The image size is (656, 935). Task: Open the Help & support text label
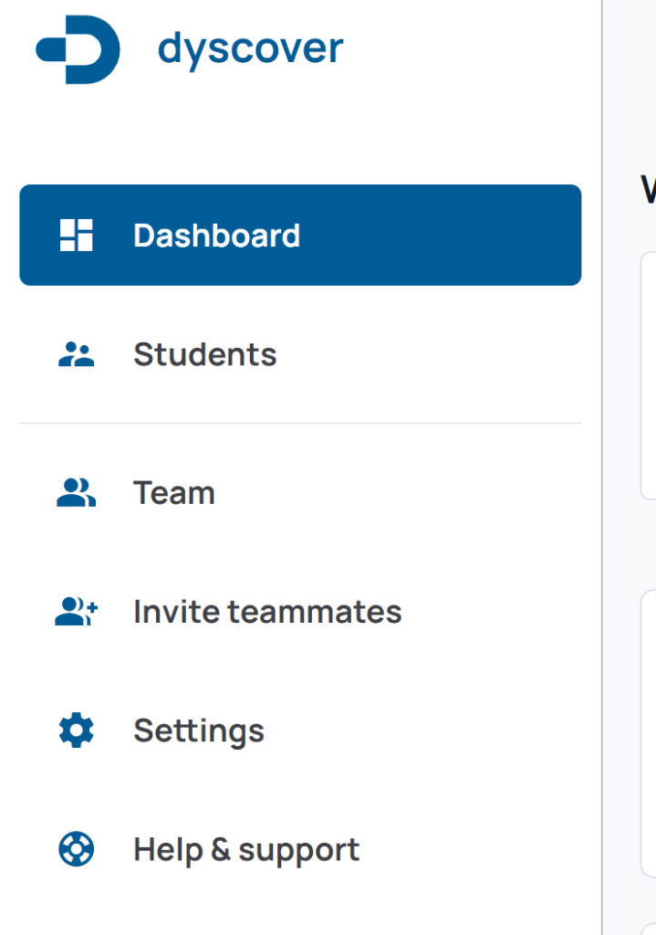click(246, 850)
